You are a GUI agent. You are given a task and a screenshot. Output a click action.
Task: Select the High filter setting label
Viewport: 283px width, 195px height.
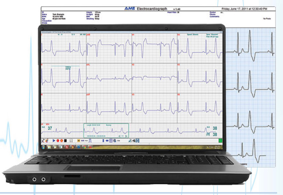click(x=86, y=141)
